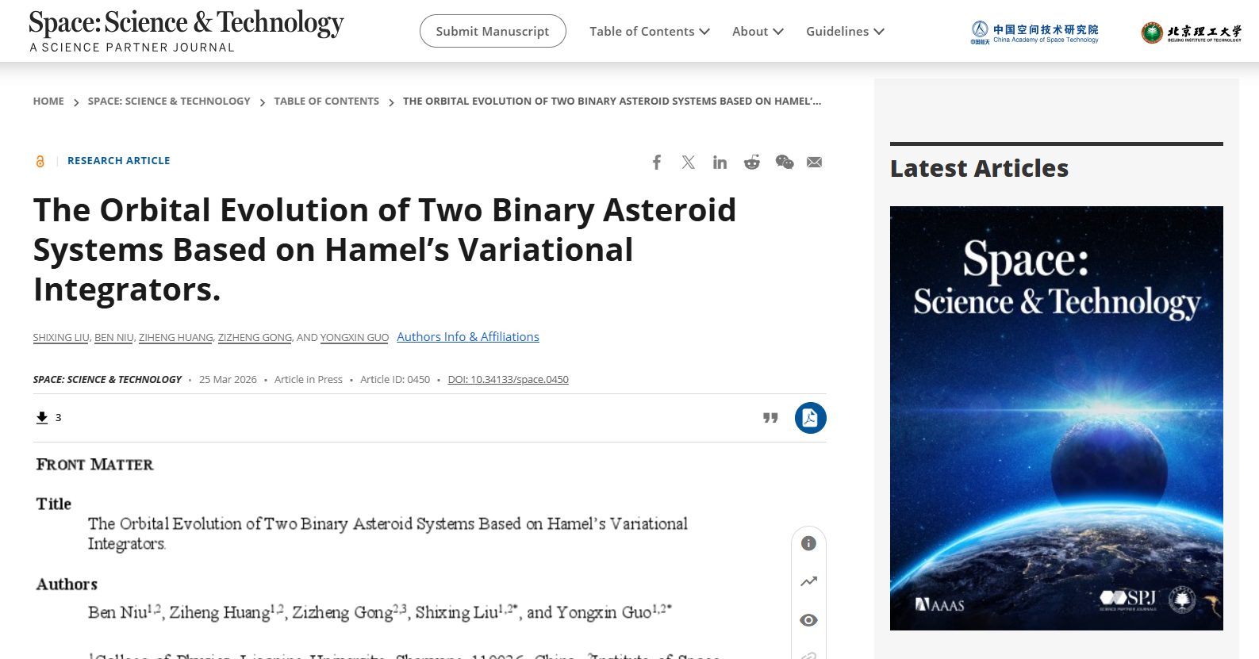Share article on X (Twitter)
Image resolution: width=1259 pixels, height=659 pixels.
[688, 163]
